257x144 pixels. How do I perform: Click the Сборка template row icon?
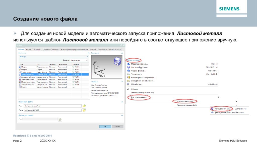click(x=20, y=69)
